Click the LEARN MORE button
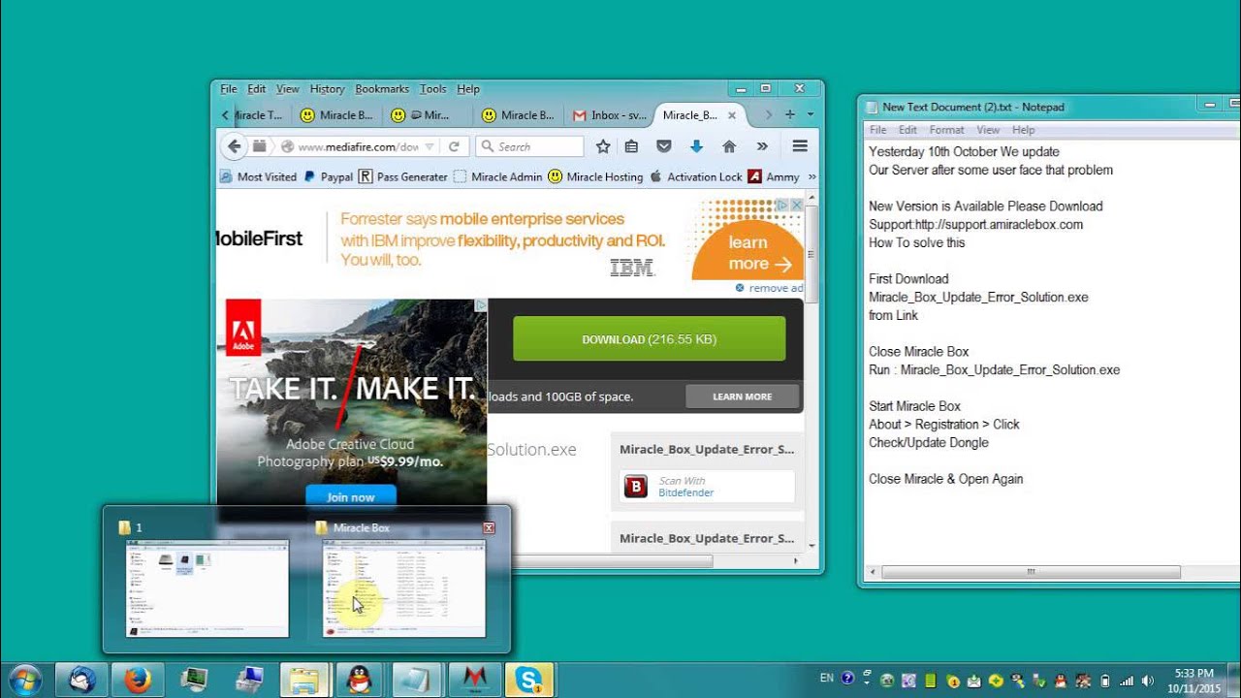Image resolution: width=1241 pixels, height=698 pixels. pos(743,397)
